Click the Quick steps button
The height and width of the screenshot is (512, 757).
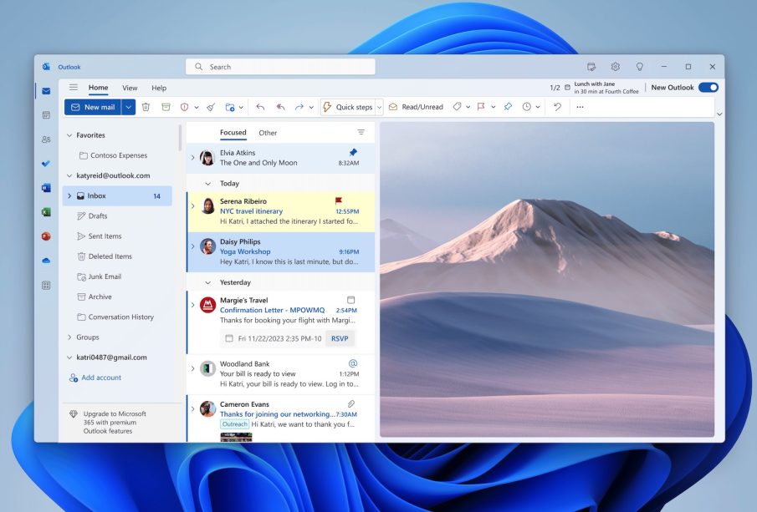[348, 107]
